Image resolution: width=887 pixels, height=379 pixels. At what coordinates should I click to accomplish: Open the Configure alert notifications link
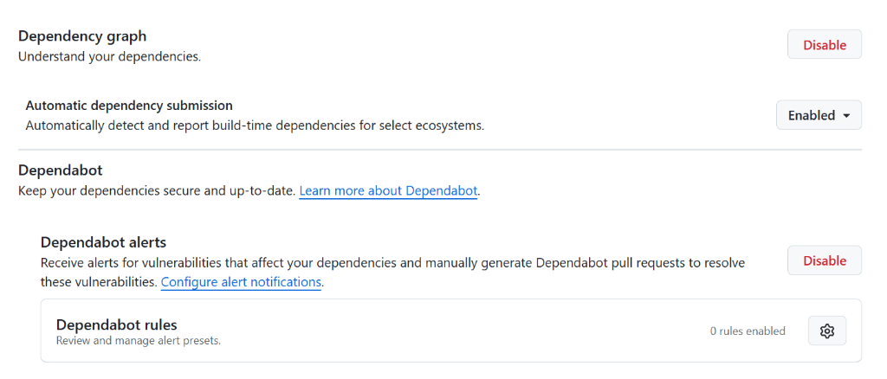242,281
